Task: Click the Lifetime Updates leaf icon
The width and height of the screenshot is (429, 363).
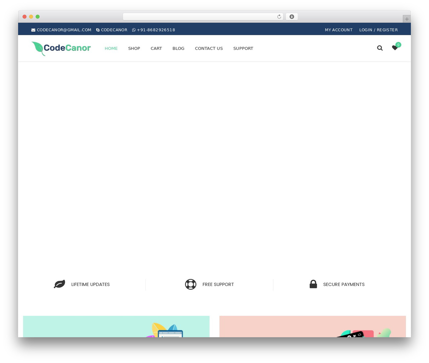Action: (59, 284)
